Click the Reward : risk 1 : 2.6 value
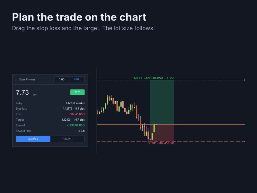This screenshot has width=257, height=193. click(81, 131)
